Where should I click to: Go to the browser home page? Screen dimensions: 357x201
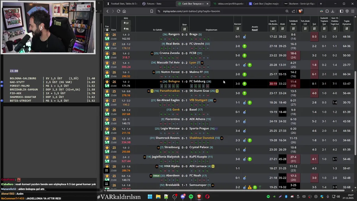point(124,11)
